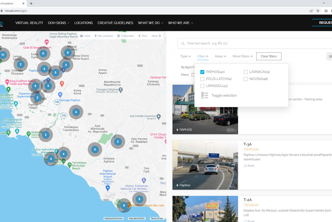Focus the free text search field
332x222 pixels.
pyautogui.click(x=255, y=44)
